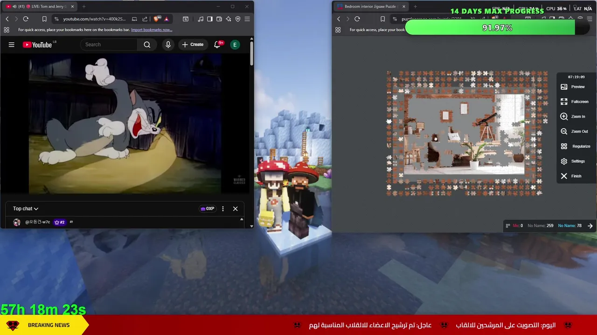Click the chat user @오동건-w7c avatar
The height and width of the screenshot is (335, 597).
(x=17, y=222)
